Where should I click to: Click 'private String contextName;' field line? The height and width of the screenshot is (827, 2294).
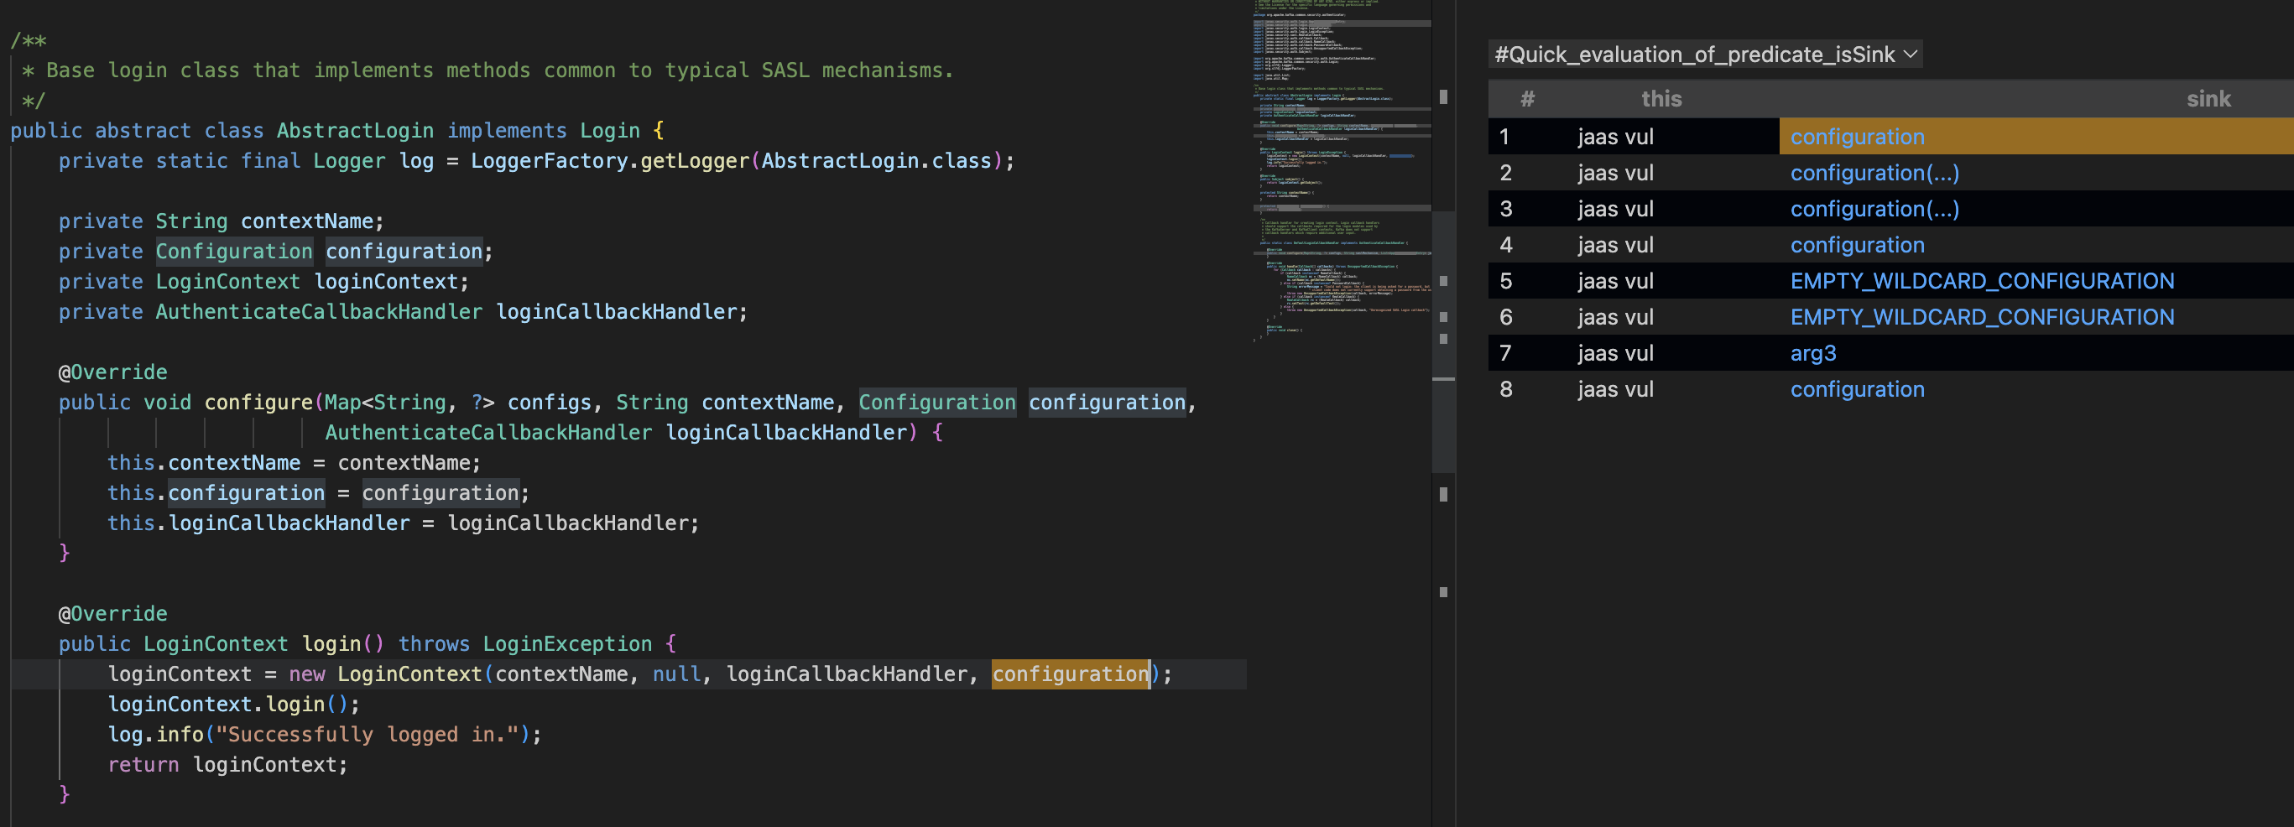(221, 221)
